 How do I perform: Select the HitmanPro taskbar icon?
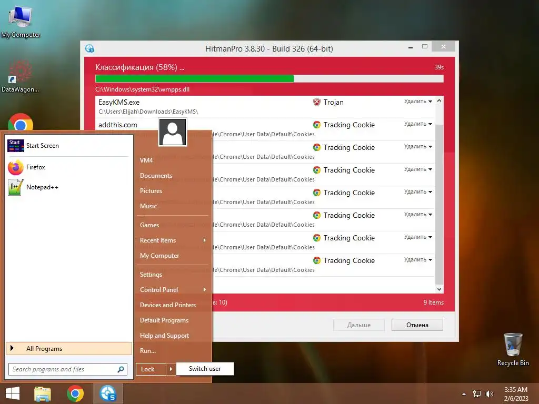[x=107, y=393]
